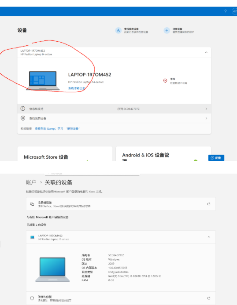Screen dimensions: 237x305
Task: Select the 设备 page heading
Action: pos(22,30)
